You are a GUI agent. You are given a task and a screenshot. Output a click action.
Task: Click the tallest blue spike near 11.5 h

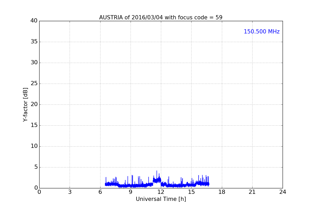(x=157, y=175)
